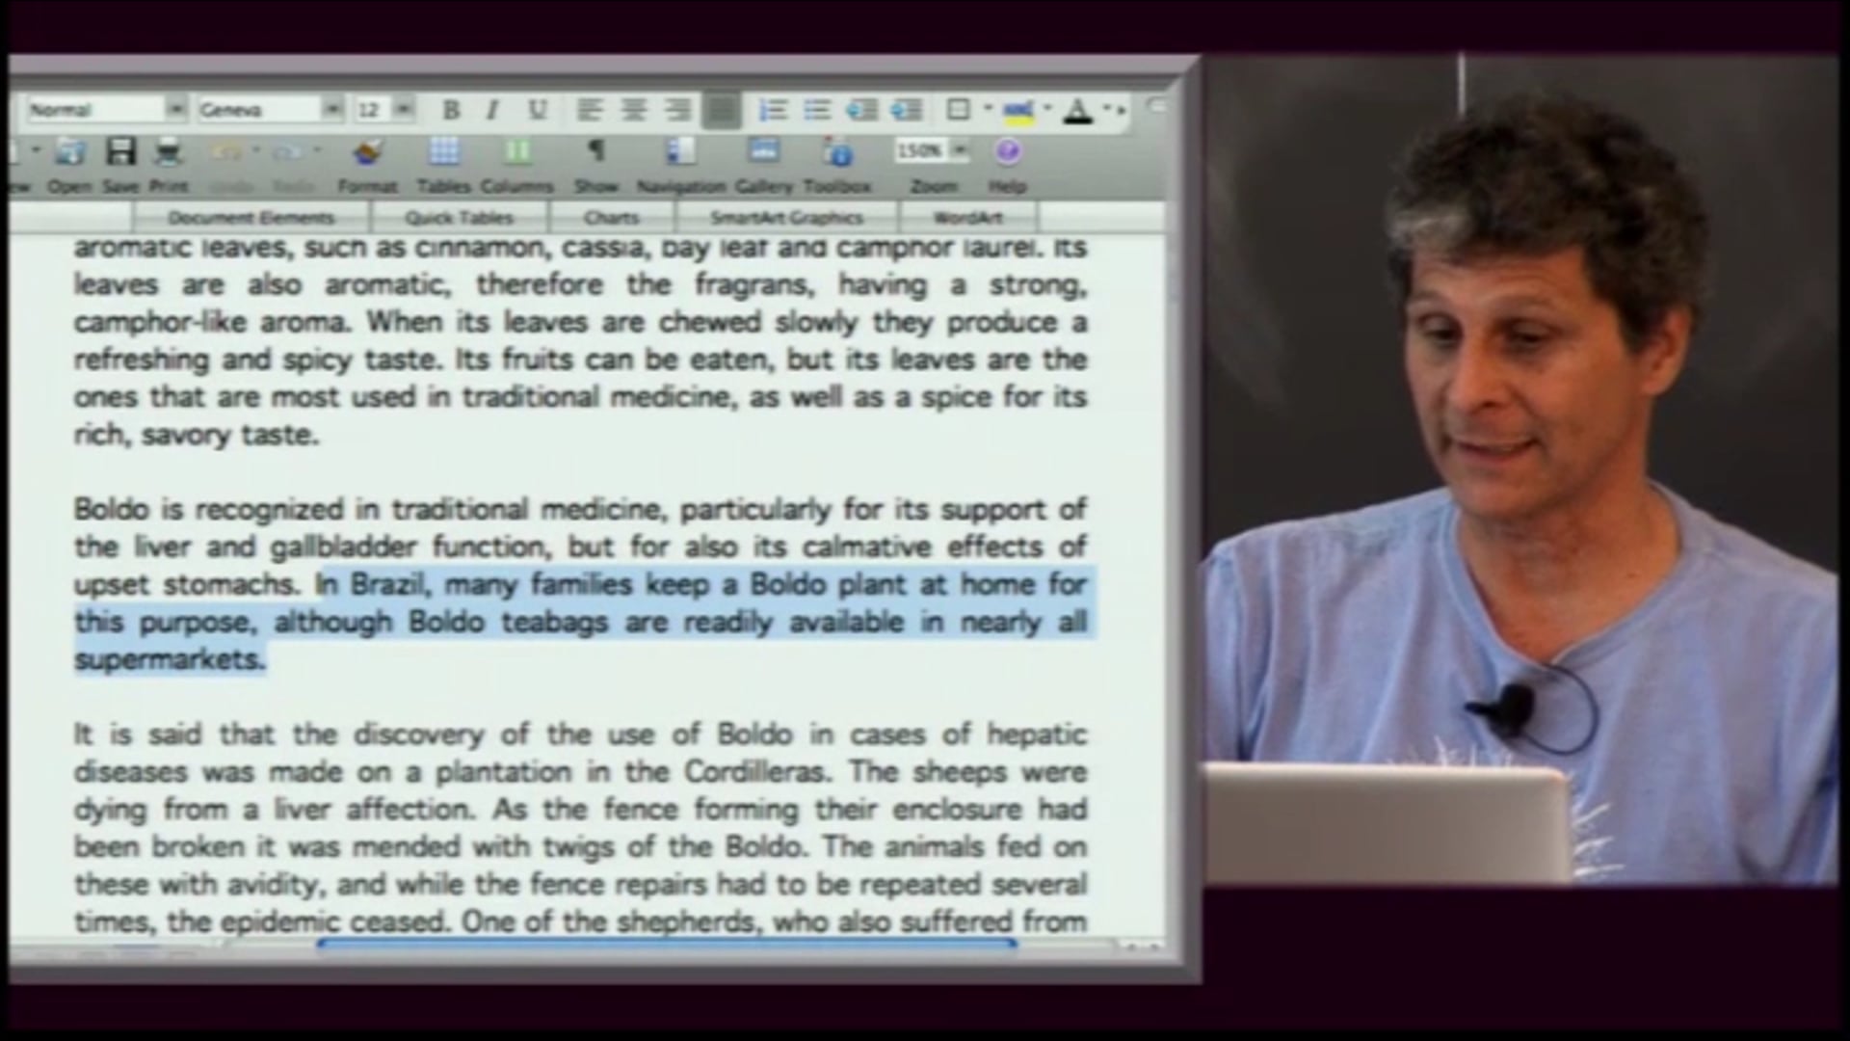
Task: Open the Navigation pane icon
Action: 681,152
